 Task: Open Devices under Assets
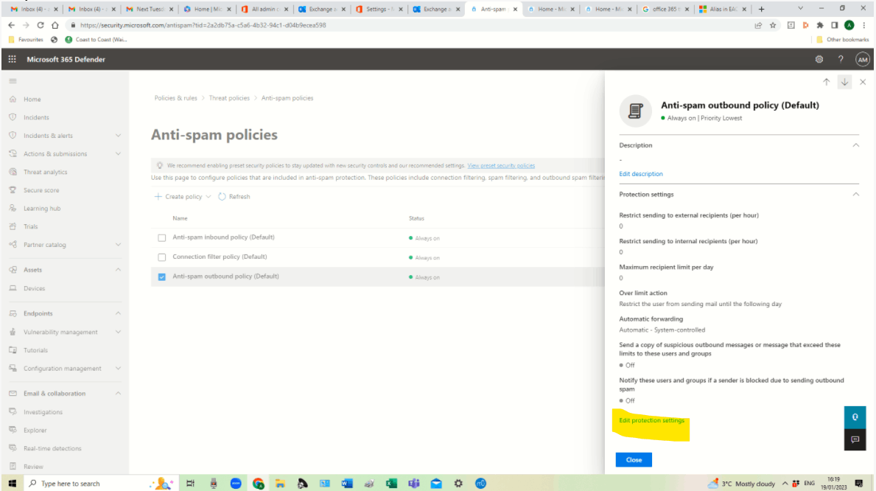(x=34, y=288)
